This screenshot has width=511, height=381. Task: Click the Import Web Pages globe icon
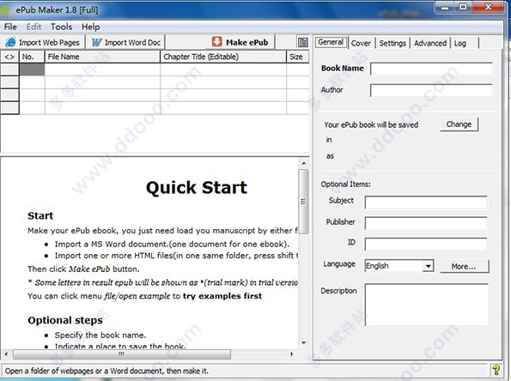click(x=10, y=42)
